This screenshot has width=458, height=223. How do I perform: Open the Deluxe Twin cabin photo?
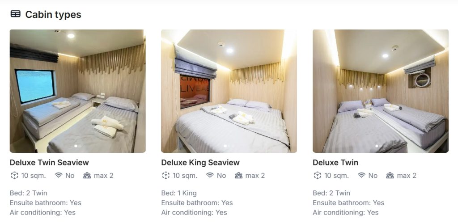click(x=381, y=91)
